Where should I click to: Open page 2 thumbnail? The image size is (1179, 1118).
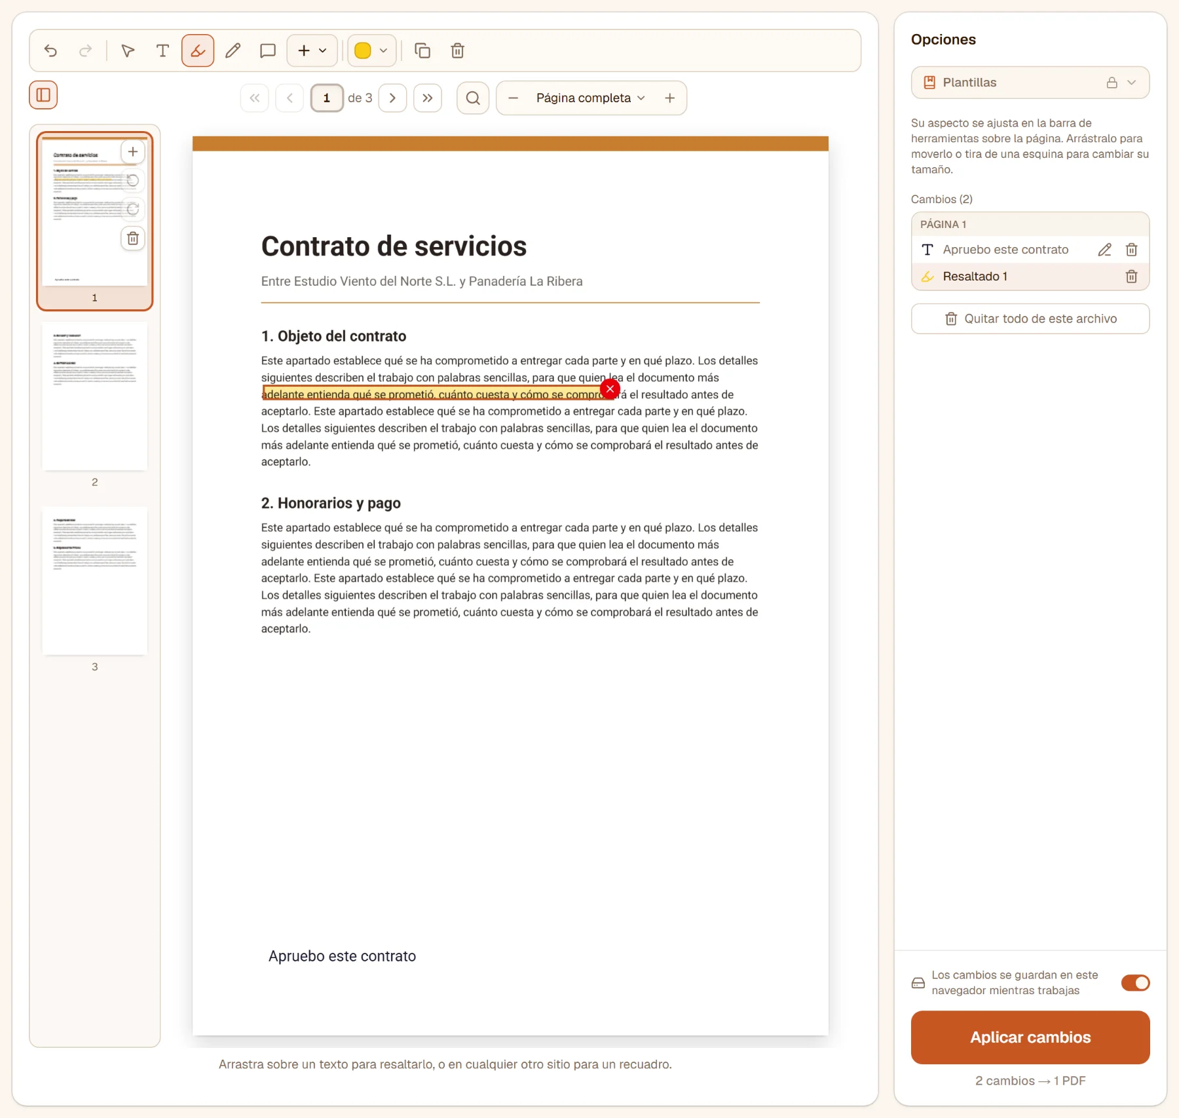point(95,396)
